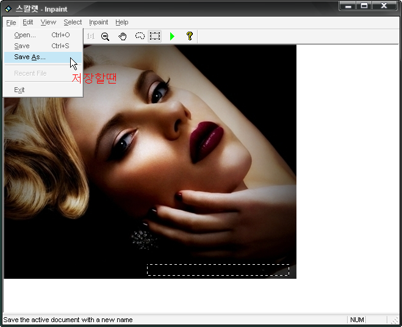Screen dimensions: 402x327
Task: Choose Open... from the File menu
Action: coord(25,35)
